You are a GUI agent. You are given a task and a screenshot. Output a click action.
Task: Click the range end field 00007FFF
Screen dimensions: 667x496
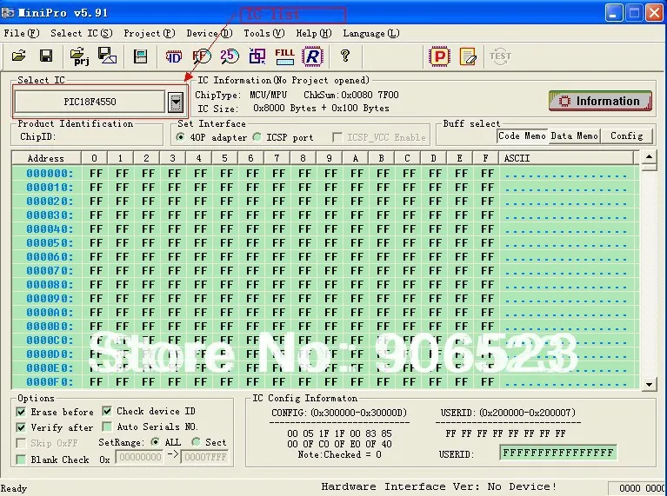[205, 457]
